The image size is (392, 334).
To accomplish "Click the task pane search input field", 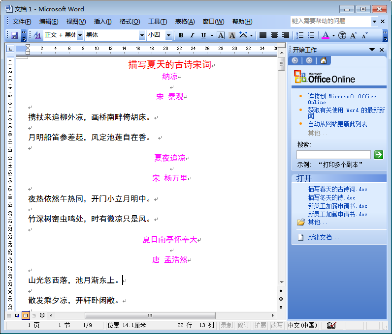I will pos(333,155).
